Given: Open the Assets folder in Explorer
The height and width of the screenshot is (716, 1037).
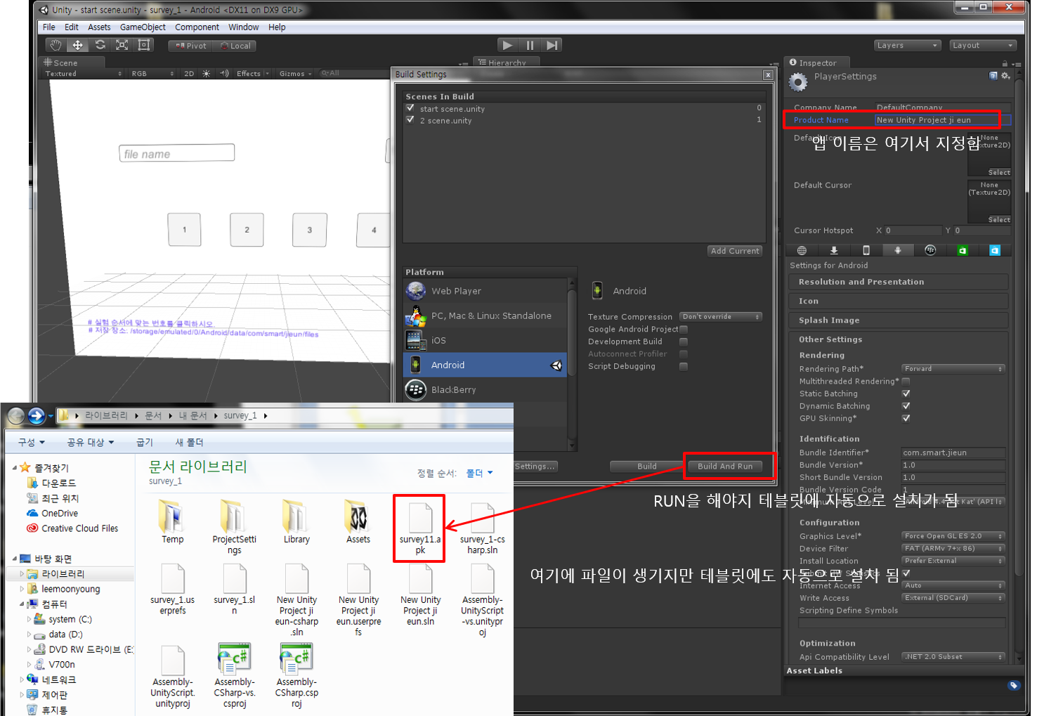Looking at the screenshot, I should click(358, 522).
